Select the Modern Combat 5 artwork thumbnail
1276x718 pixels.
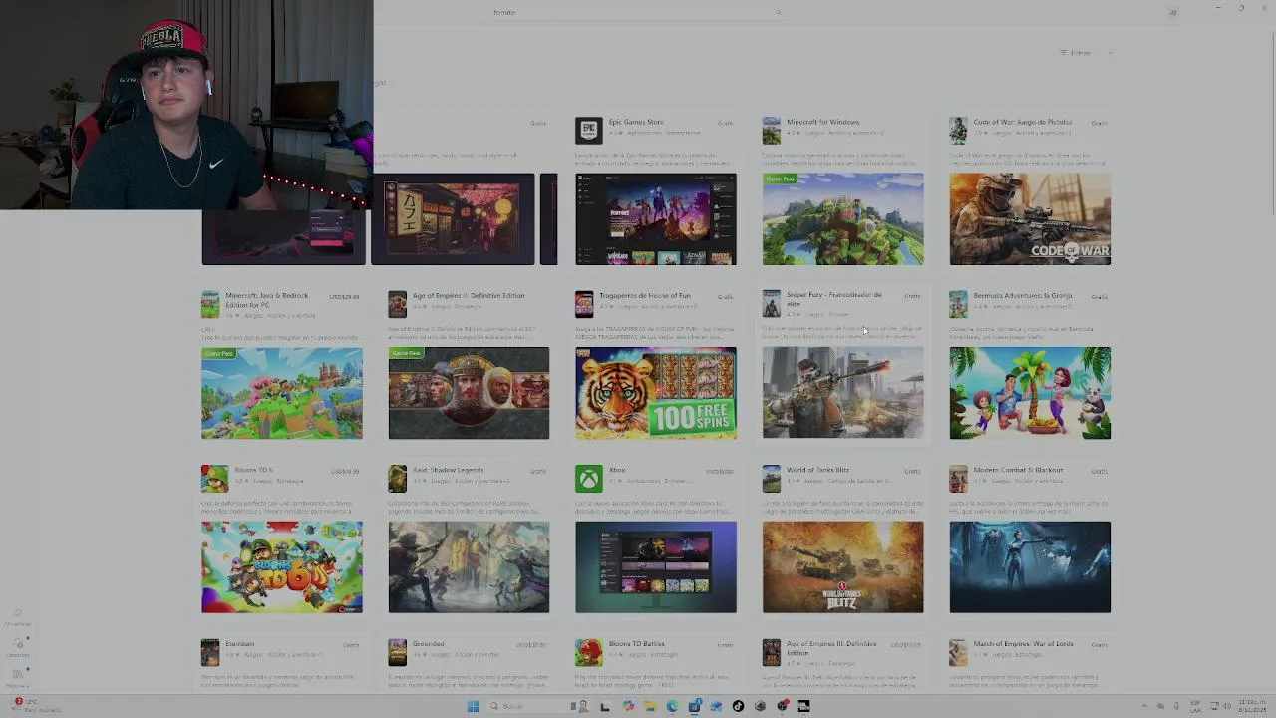(x=1030, y=567)
